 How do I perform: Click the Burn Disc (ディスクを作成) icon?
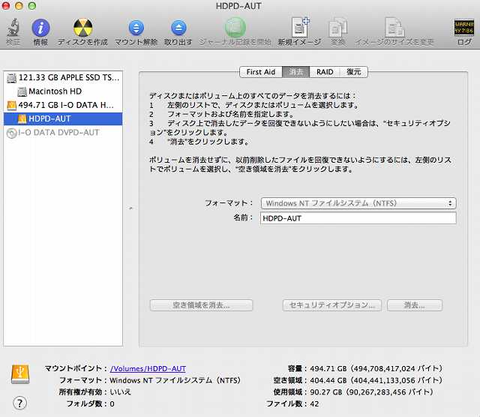coord(82,28)
